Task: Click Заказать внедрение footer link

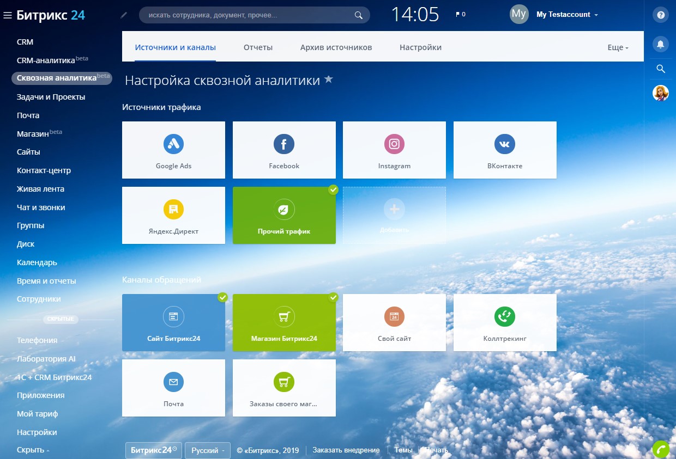Action: tap(346, 450)
